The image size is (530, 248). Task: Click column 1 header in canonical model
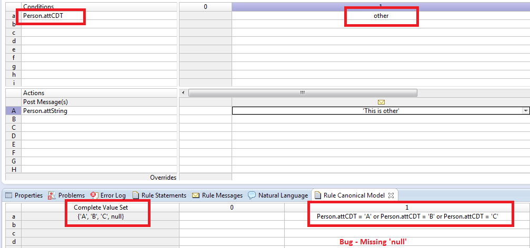tap(407, 208)
